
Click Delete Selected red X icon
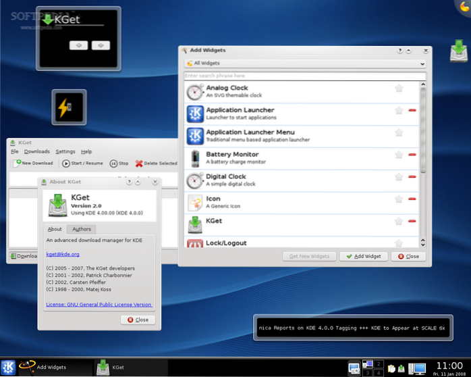click(139, 164)
